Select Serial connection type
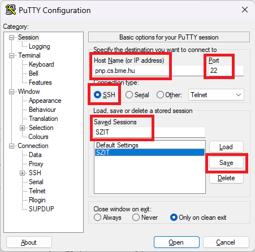Image resolution: width=255 pixels, height=252 pixels. [137, 95]
